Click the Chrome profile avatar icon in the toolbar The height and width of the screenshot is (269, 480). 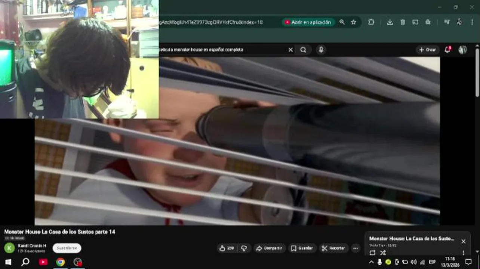[x=459, y=22]
